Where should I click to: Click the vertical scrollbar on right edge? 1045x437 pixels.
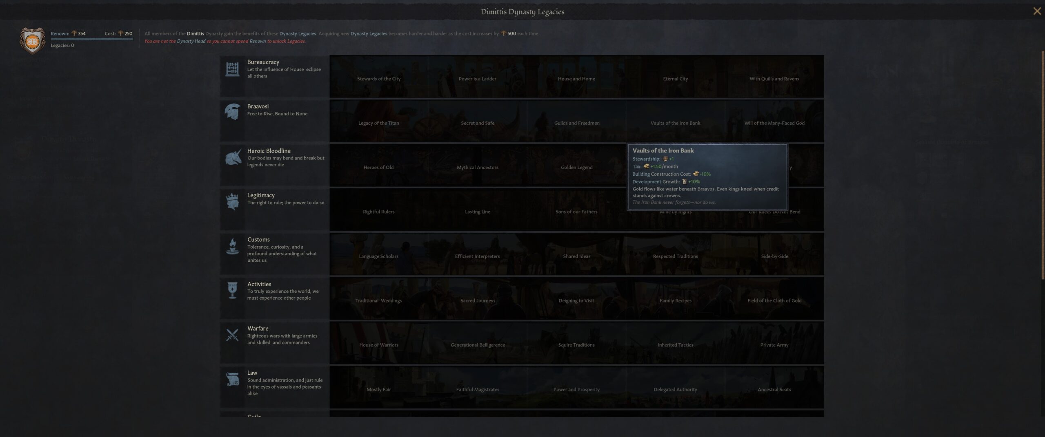pos(1042,163)
